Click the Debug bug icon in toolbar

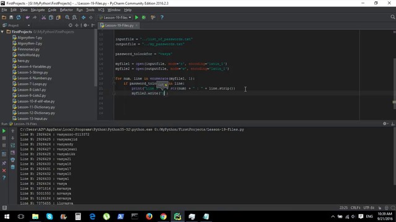(144, 17)
